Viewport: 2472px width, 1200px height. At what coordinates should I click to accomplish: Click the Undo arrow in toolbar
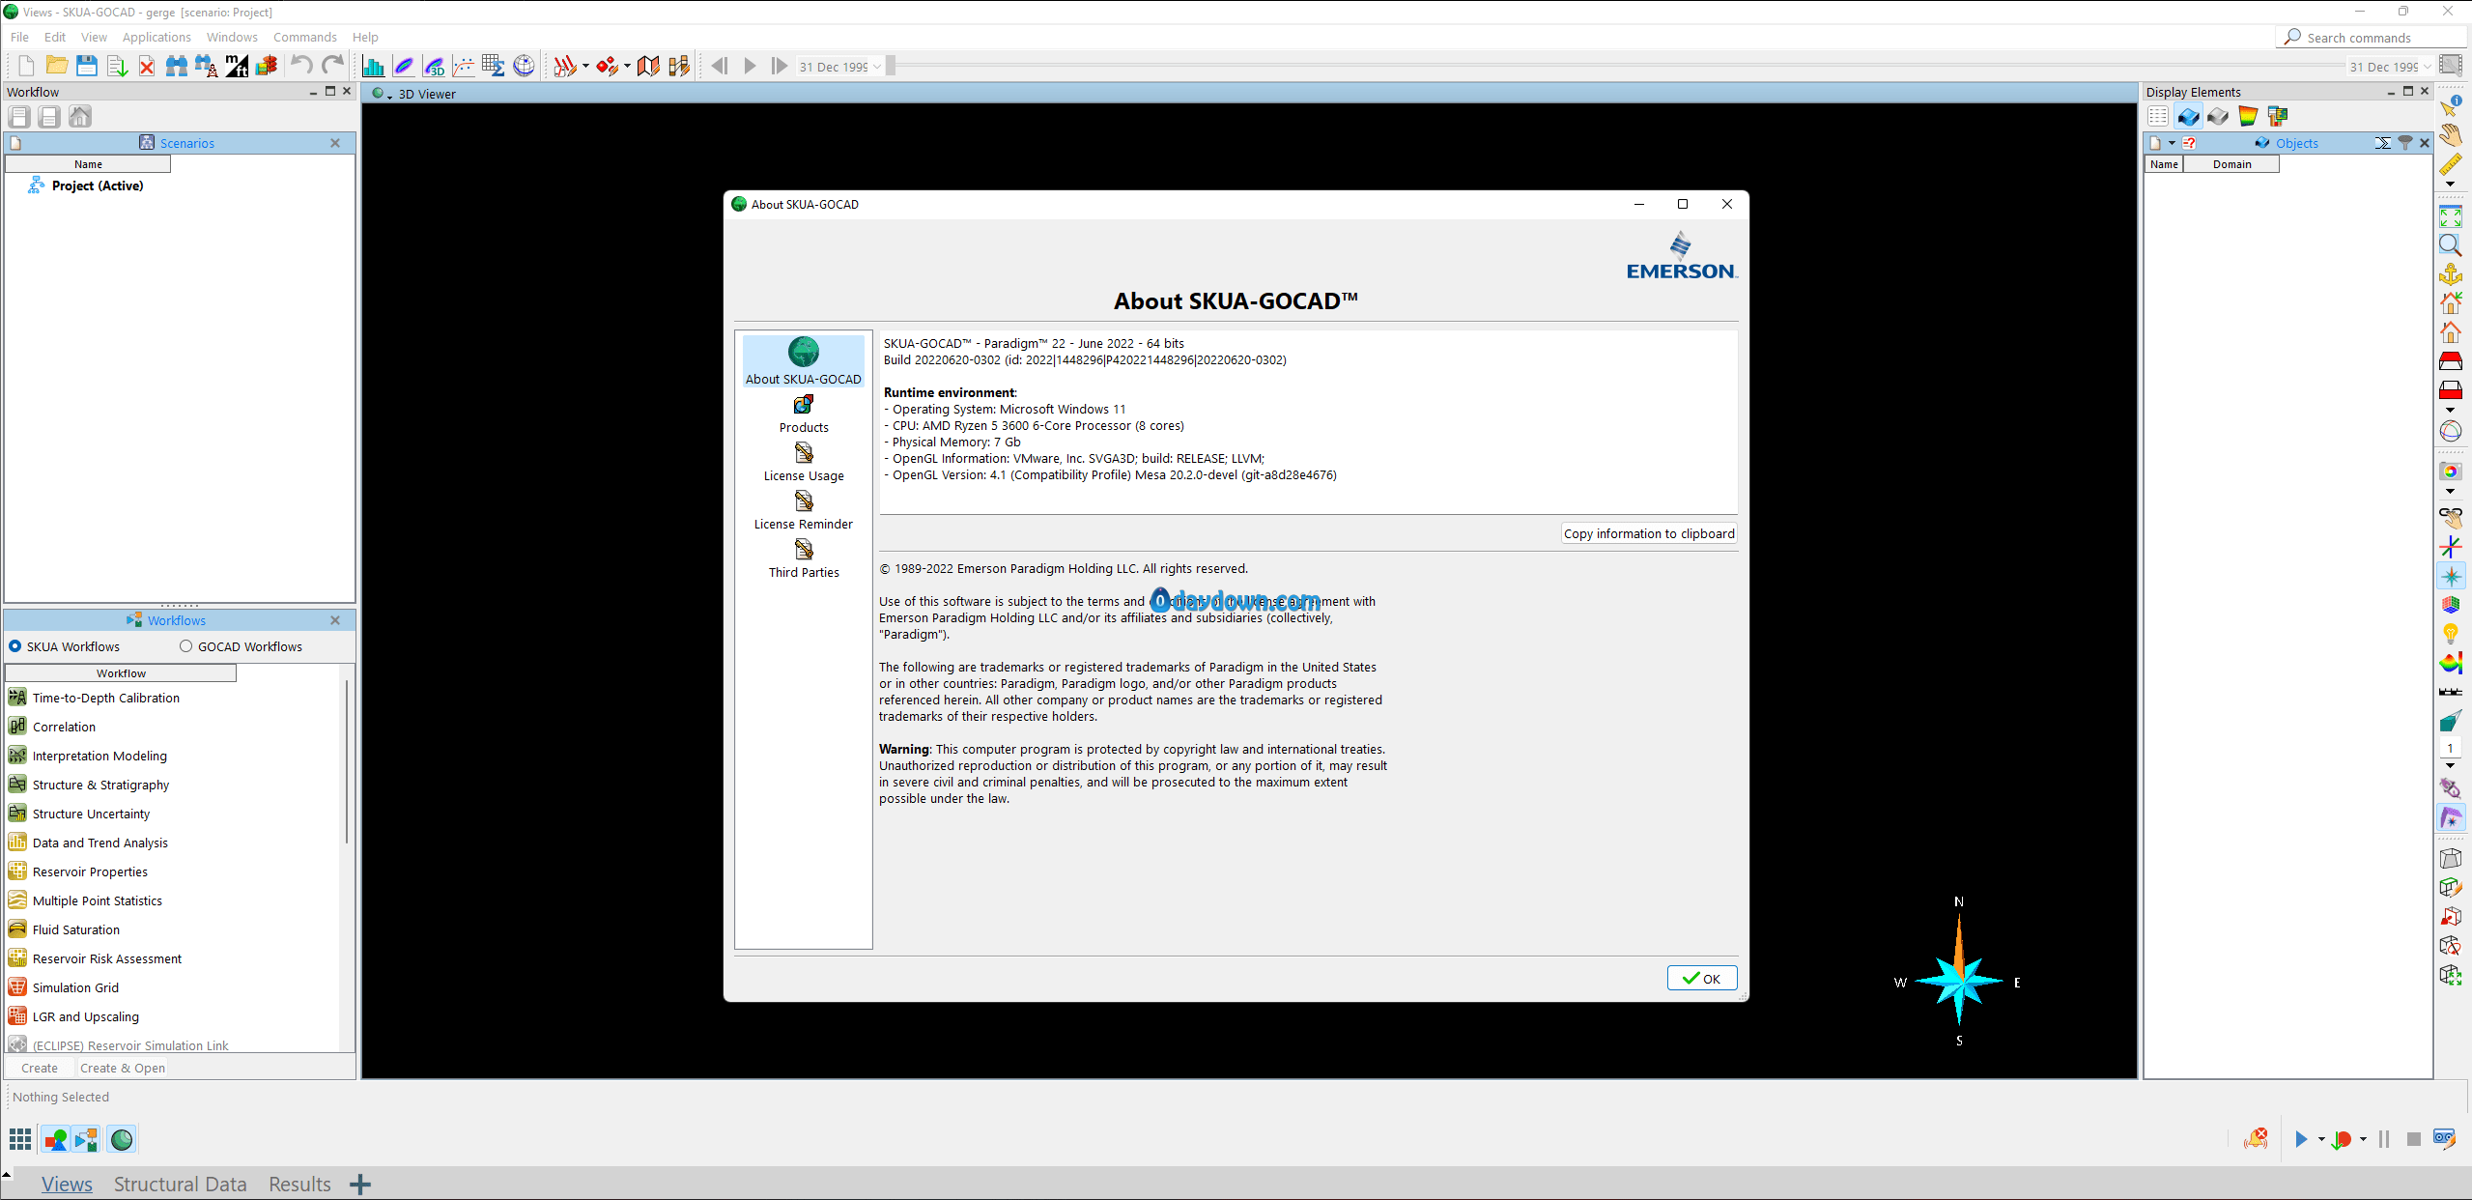coord(301,66)
